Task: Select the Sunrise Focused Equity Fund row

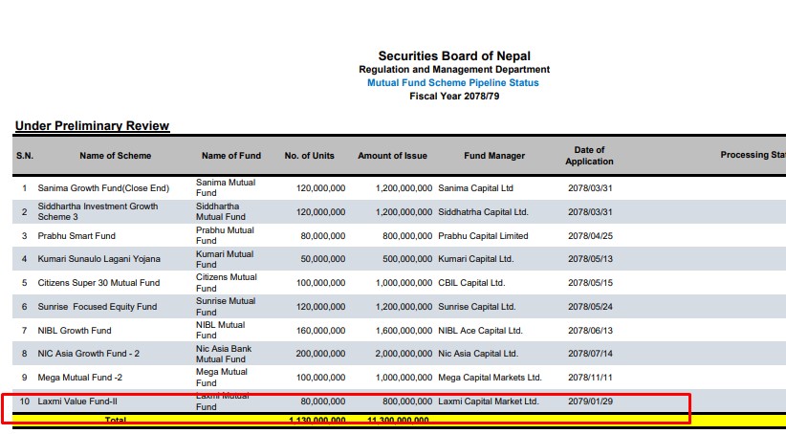Action: 98,307
